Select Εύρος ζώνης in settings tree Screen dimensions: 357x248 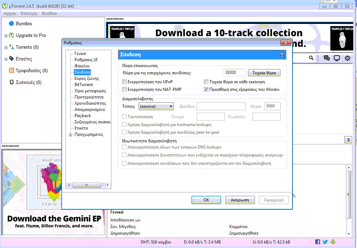pyautogui.click(x=87, y=78)
